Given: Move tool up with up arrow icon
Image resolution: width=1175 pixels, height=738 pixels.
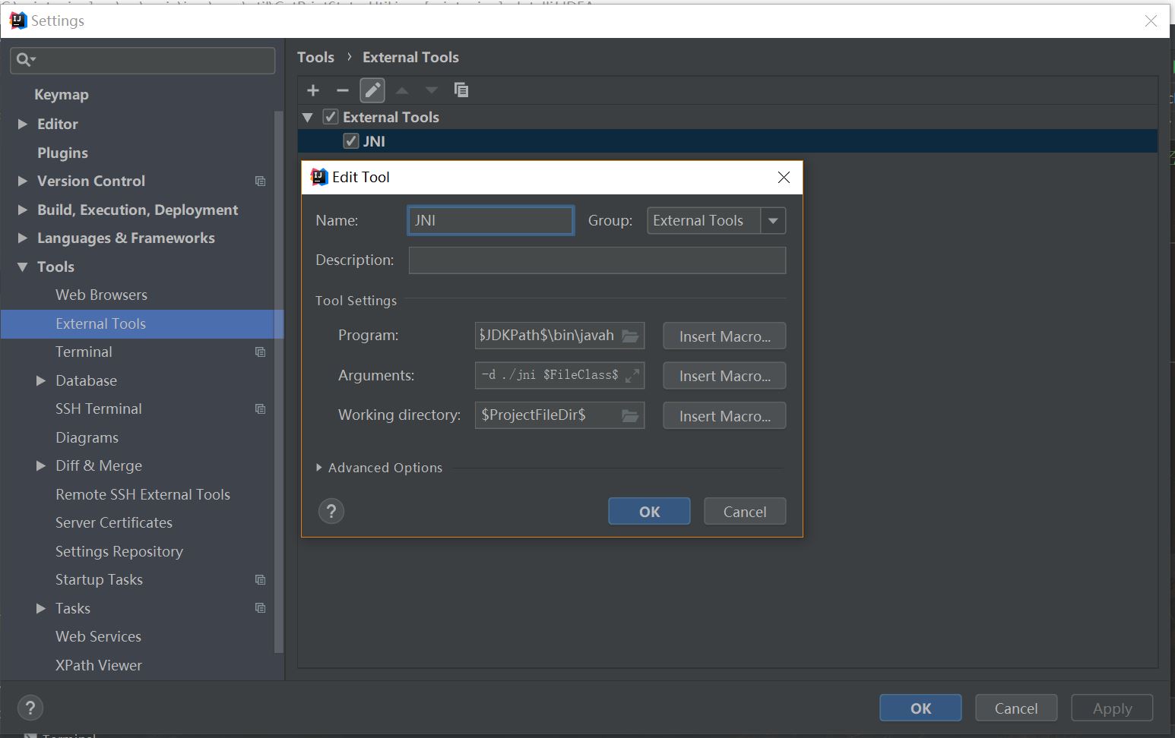Looking at the screenshot, I should (x=402, y=90).
